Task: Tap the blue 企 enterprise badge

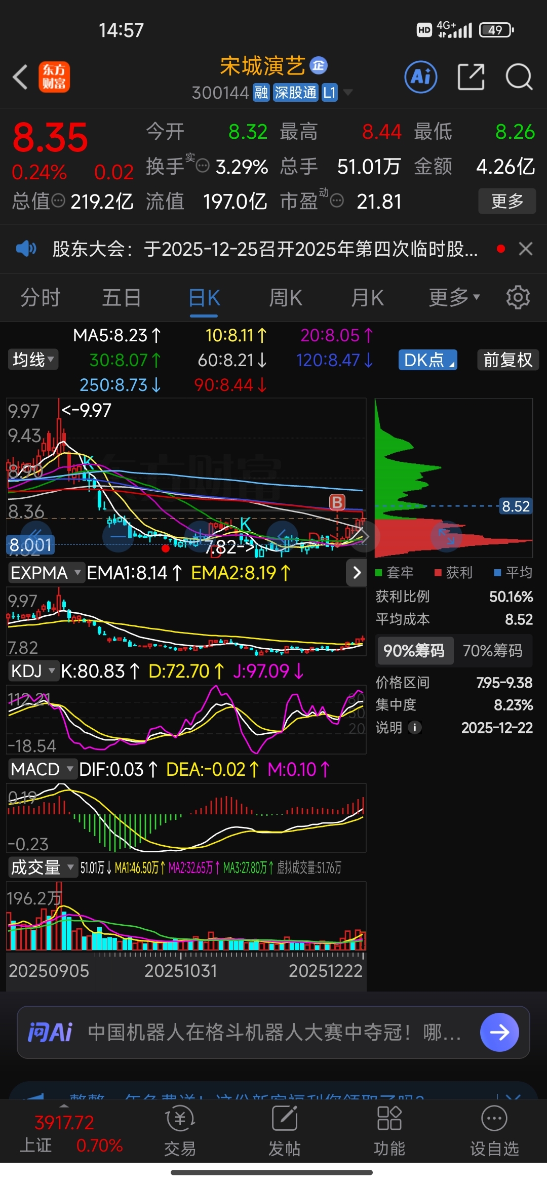Action: [319, 65]
